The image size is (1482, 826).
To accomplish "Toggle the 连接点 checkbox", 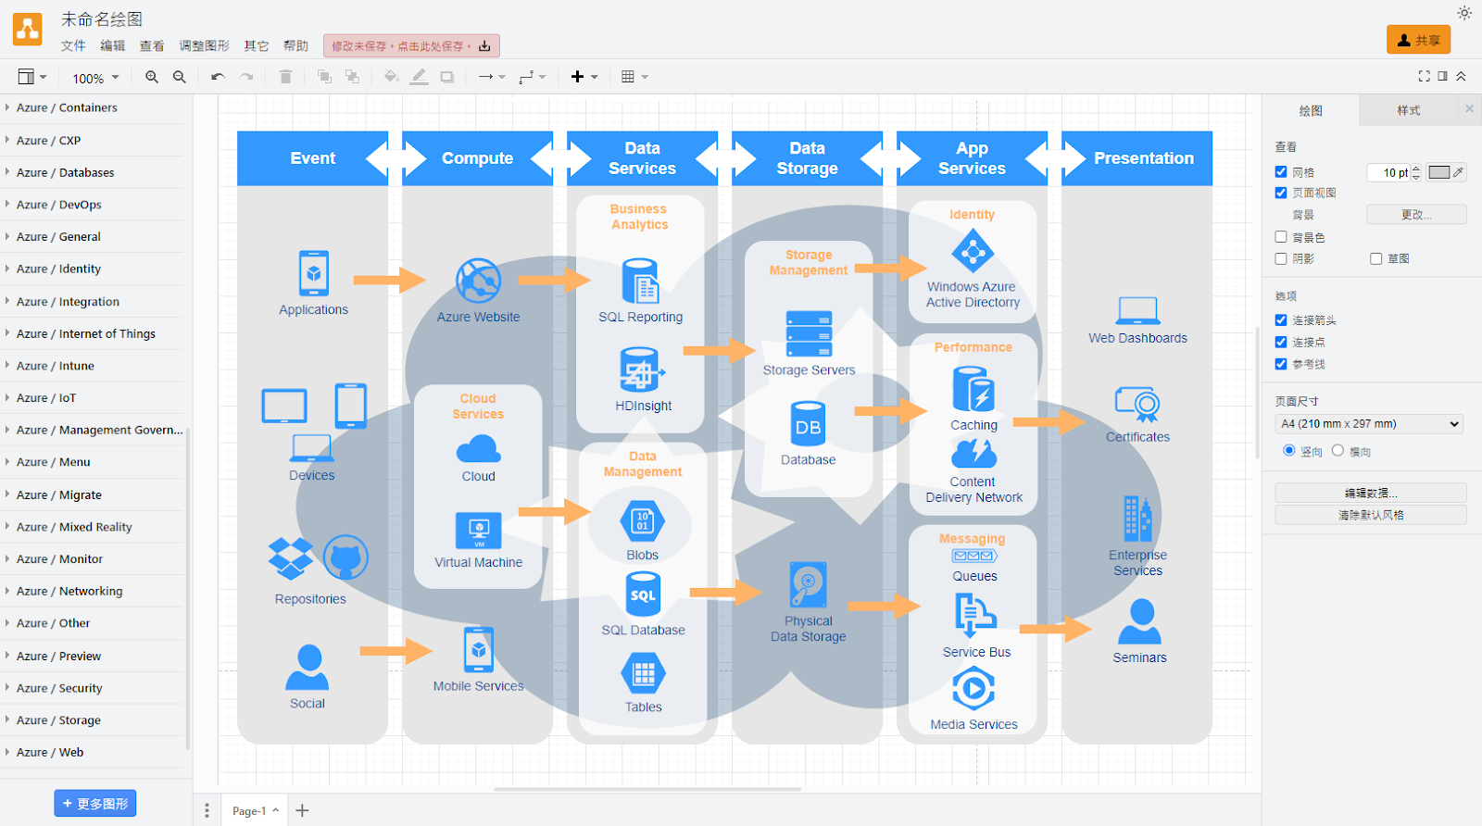I will 1281,342.
